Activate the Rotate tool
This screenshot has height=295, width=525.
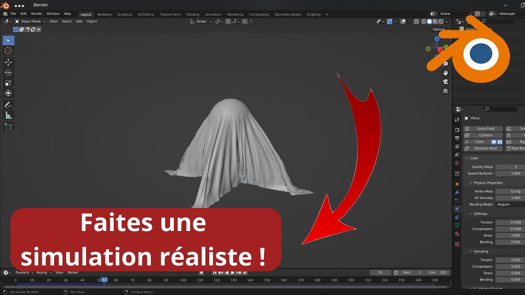coord(8,73)
